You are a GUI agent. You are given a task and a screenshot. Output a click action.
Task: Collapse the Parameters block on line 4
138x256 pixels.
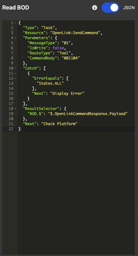[x=16, y=38]
